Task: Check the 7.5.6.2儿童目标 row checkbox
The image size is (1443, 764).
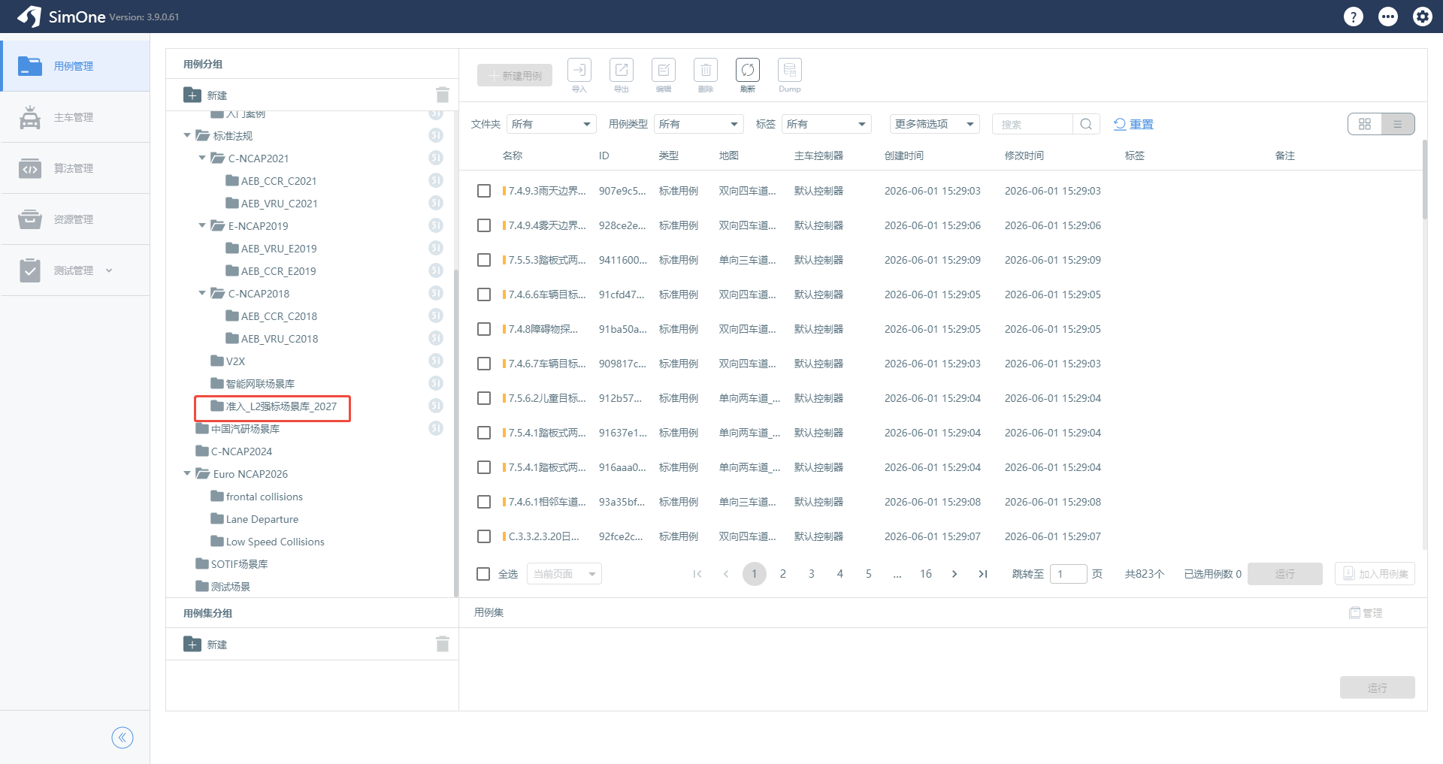Action: 484,398
